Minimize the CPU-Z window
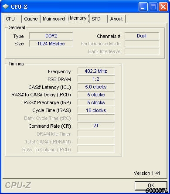The image size is (170, 194). tap(143, 7)
